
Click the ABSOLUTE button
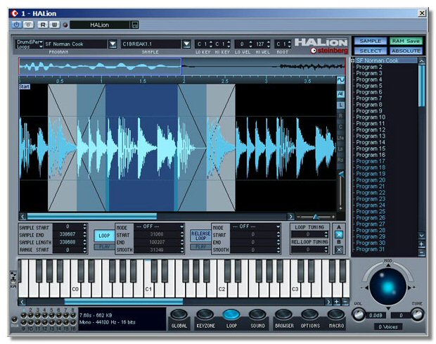[406, 51]
